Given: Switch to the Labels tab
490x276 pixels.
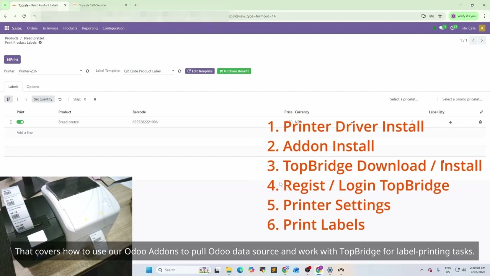Looking at the screenshot, I should pos(13,87).
